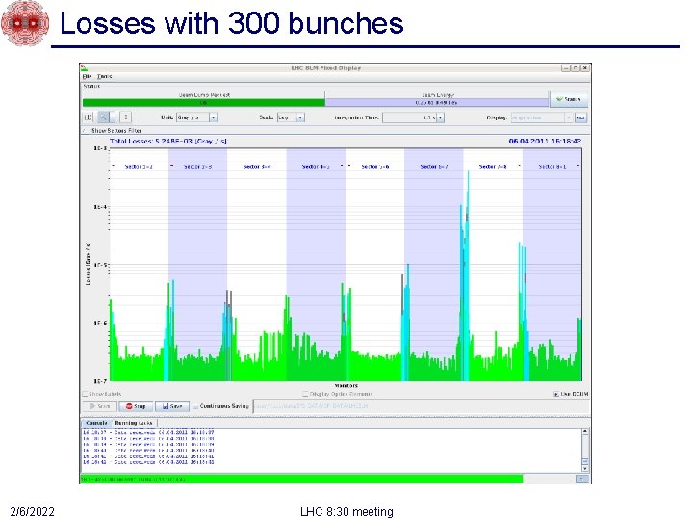This screenshot has width=693, height=520.
Task: Click the Integration Time value field
Action: click(x=410, y=117)
